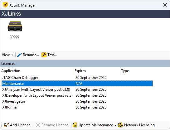Click the pencil Rename icon

pyautogui.click(x=19, y=55)
